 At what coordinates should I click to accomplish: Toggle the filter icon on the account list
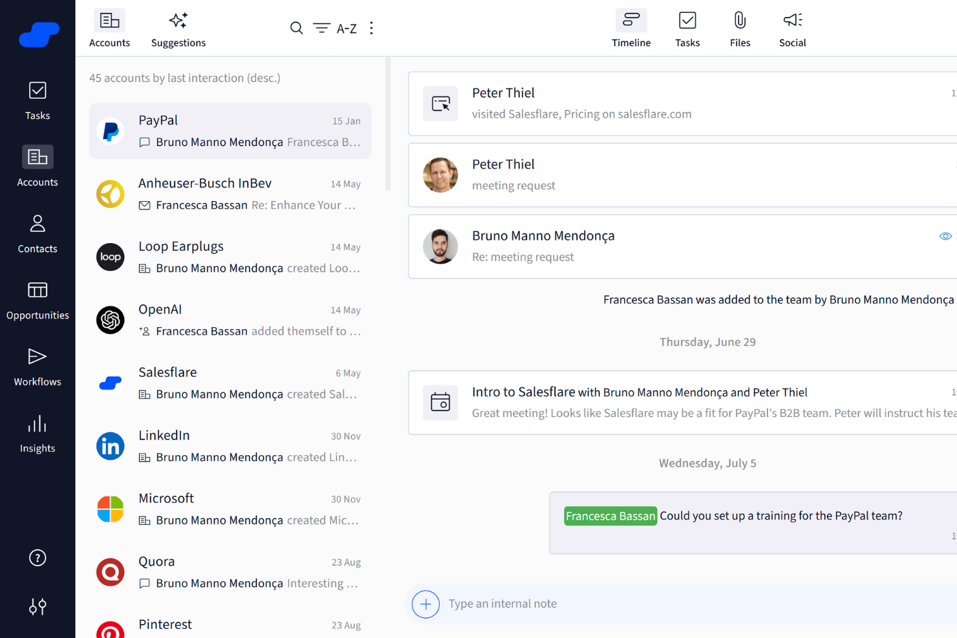pos(321,28)
